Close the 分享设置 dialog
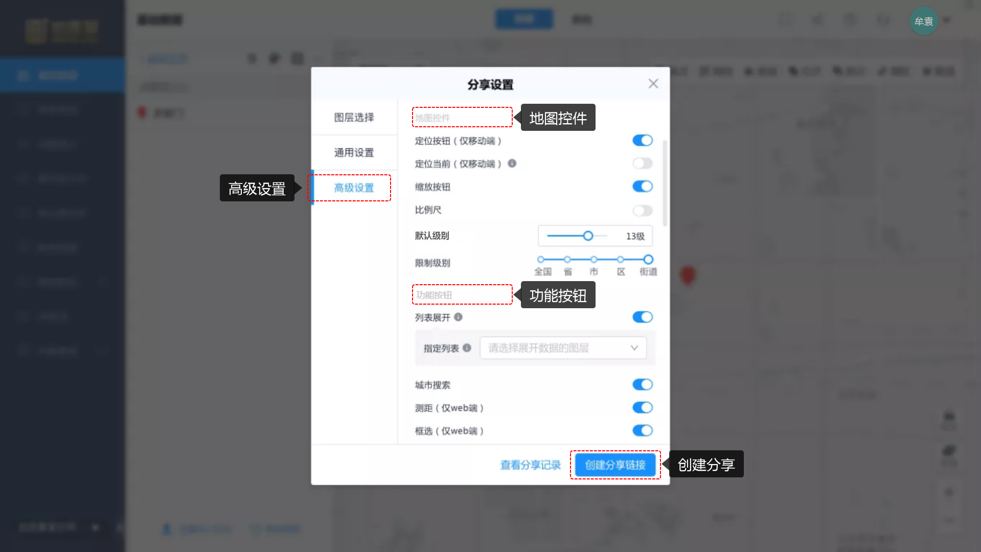This screenshot has height=552, width=981. (x=653, y=84)
